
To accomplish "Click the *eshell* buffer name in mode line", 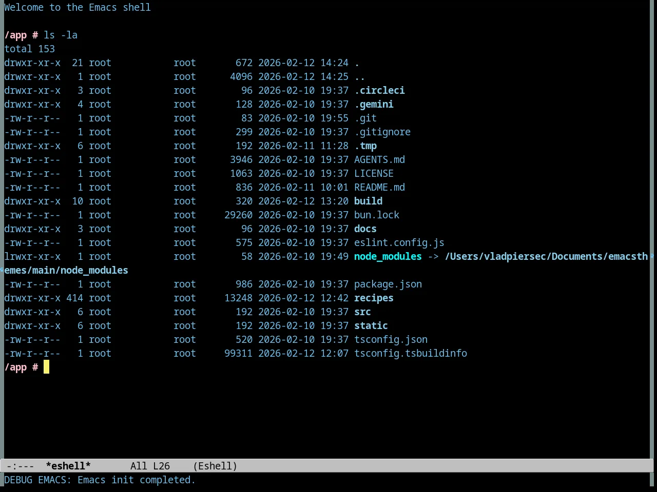I will point(68,466).
